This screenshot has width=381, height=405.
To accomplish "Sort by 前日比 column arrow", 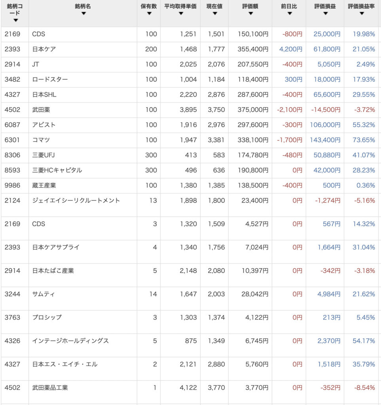I will click(x=290, y=13).
